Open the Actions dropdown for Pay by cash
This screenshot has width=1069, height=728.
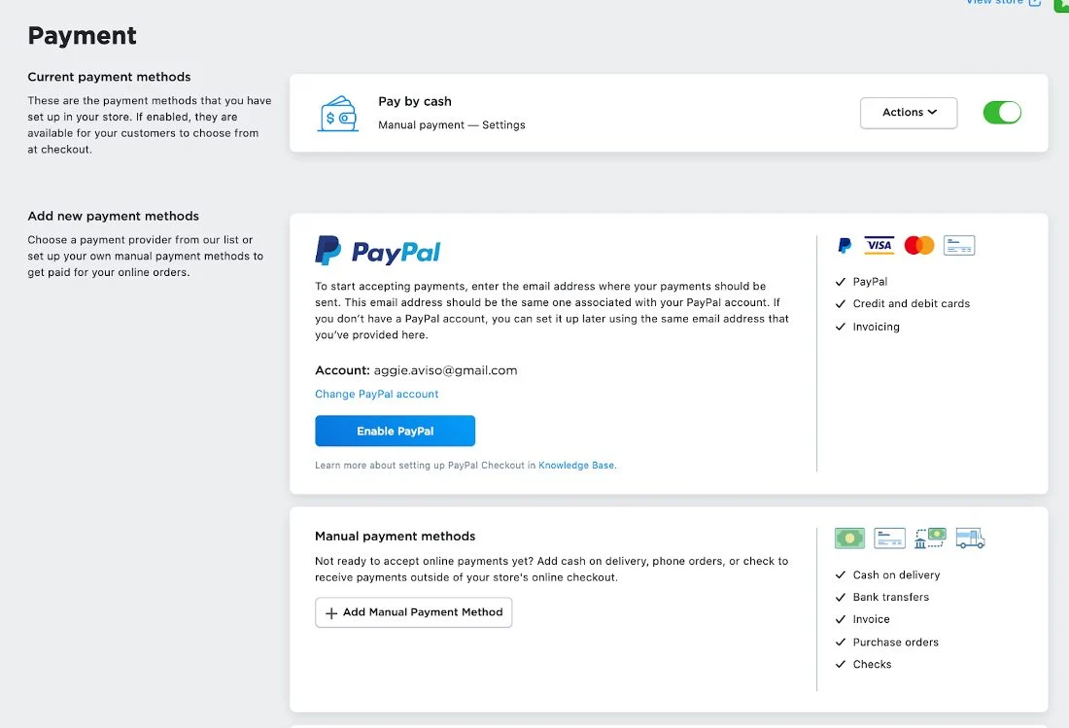pos(908,113)
